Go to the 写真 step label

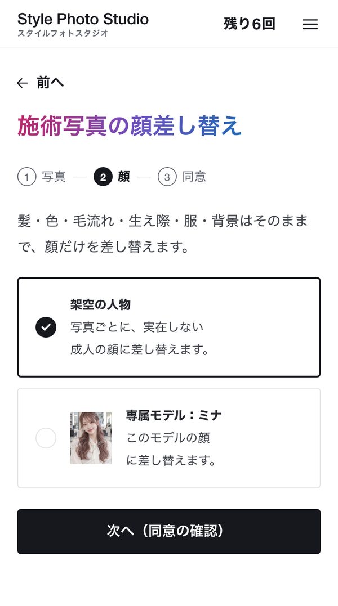pyautogui.click(x=54, y=177)
